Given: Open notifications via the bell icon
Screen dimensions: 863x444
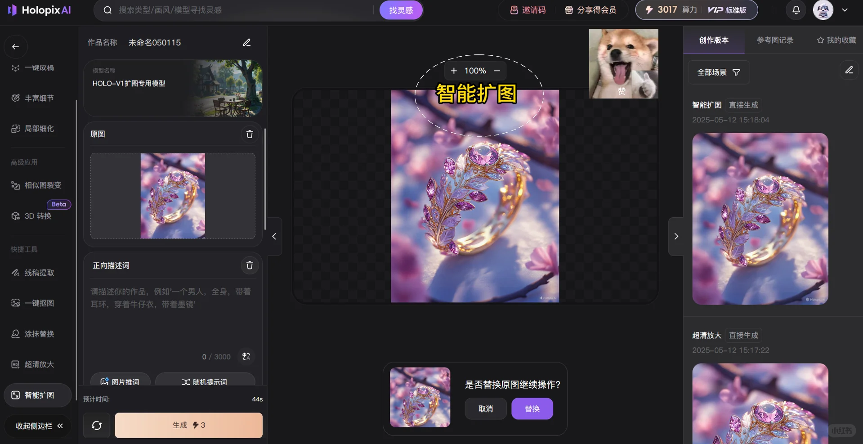Looking at the screenshot, I should pyautogui.click(x=796, y=10).
